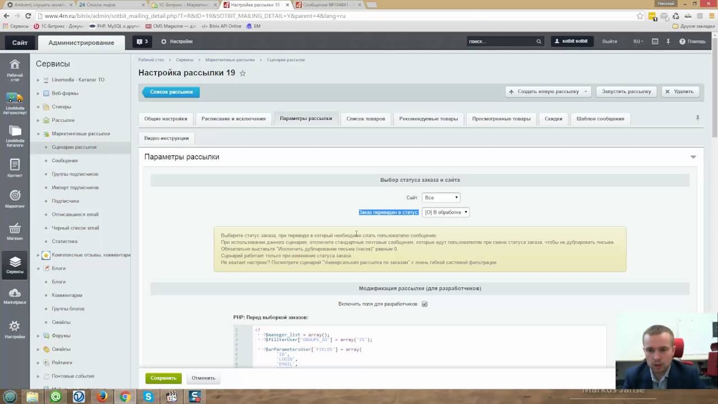Open Создать новую рассылку dropdown arrow
The image size is (718, 404).
pos(586,91)
